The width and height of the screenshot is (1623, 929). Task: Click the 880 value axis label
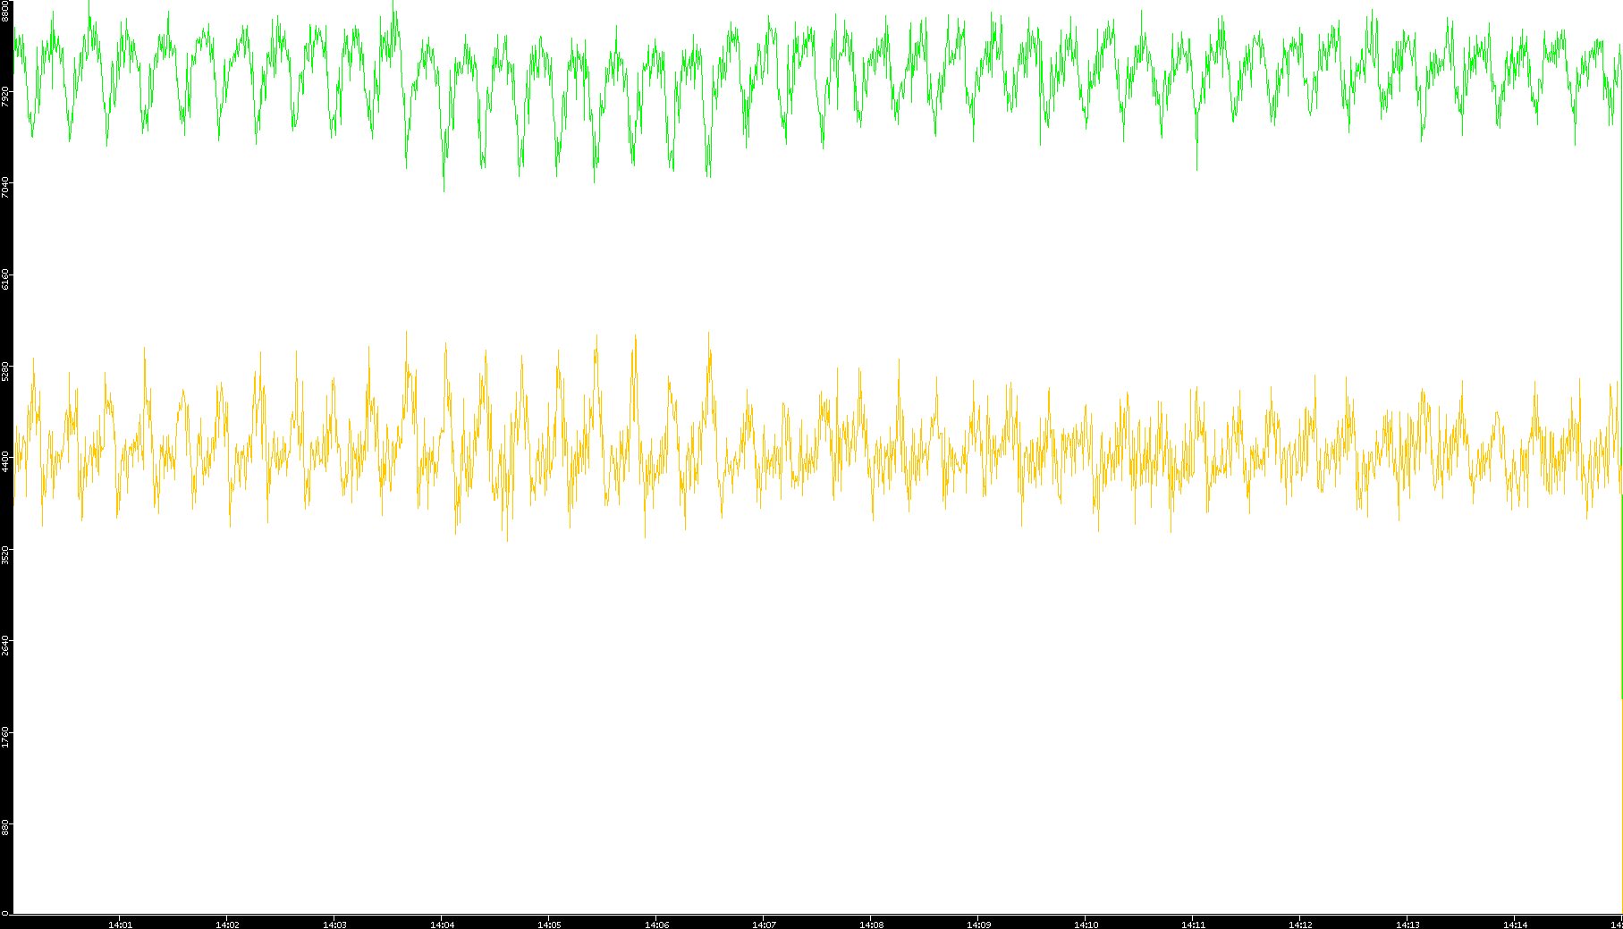[x=5, y=826]
